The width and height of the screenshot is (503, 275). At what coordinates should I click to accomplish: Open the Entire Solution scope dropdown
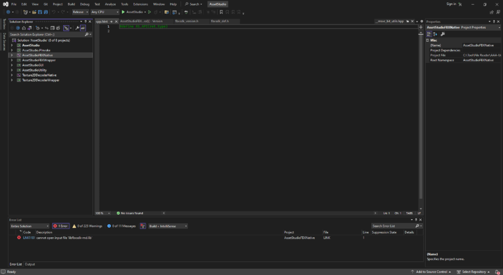coord(30,226)
